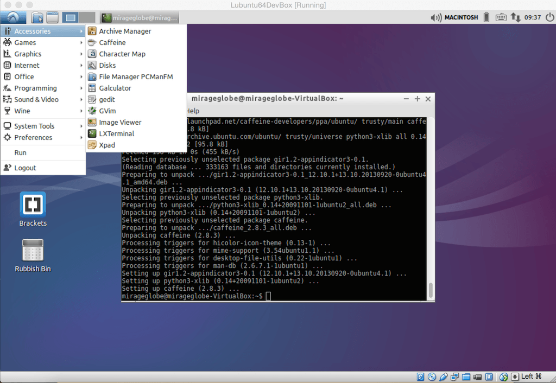
Task: Expand the Accessories menu category
Action: point(43,31)
